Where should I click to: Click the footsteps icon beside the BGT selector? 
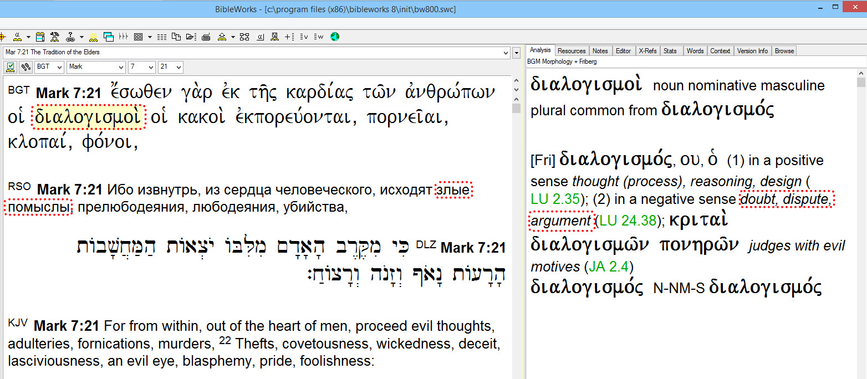(x=25, y=67)
